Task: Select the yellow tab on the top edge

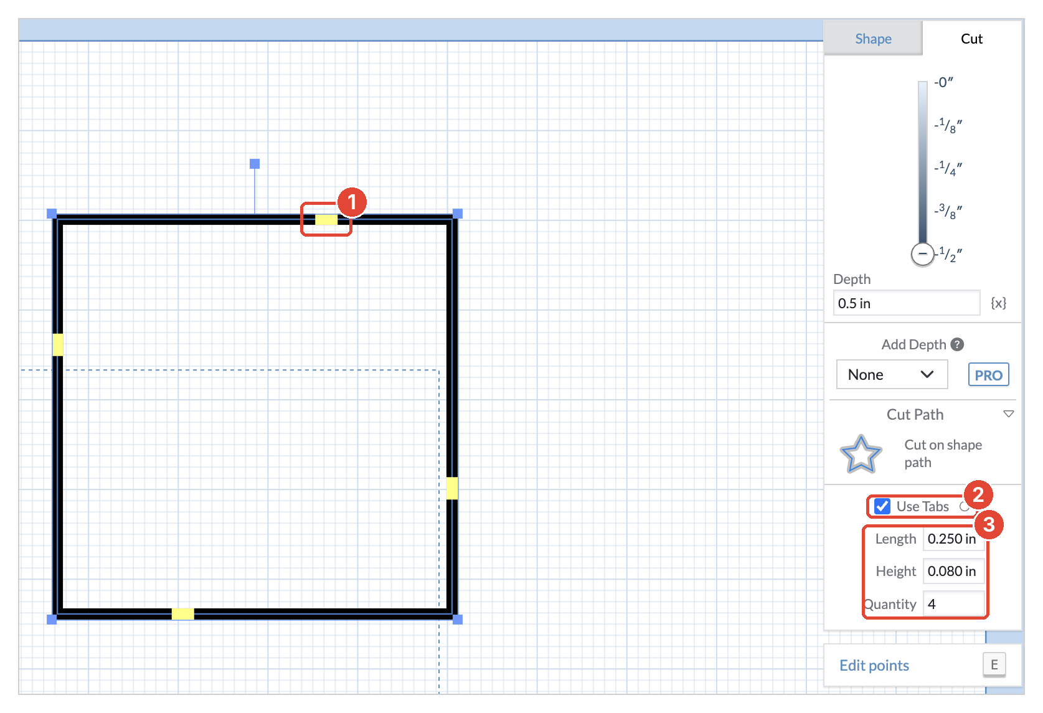Action: (326, 220)
